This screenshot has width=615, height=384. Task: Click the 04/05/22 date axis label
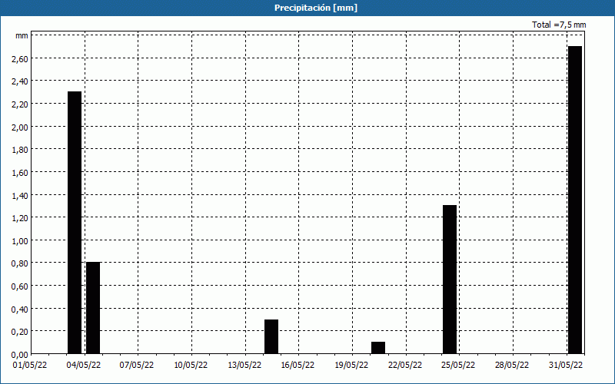click(x=85, y=366)
